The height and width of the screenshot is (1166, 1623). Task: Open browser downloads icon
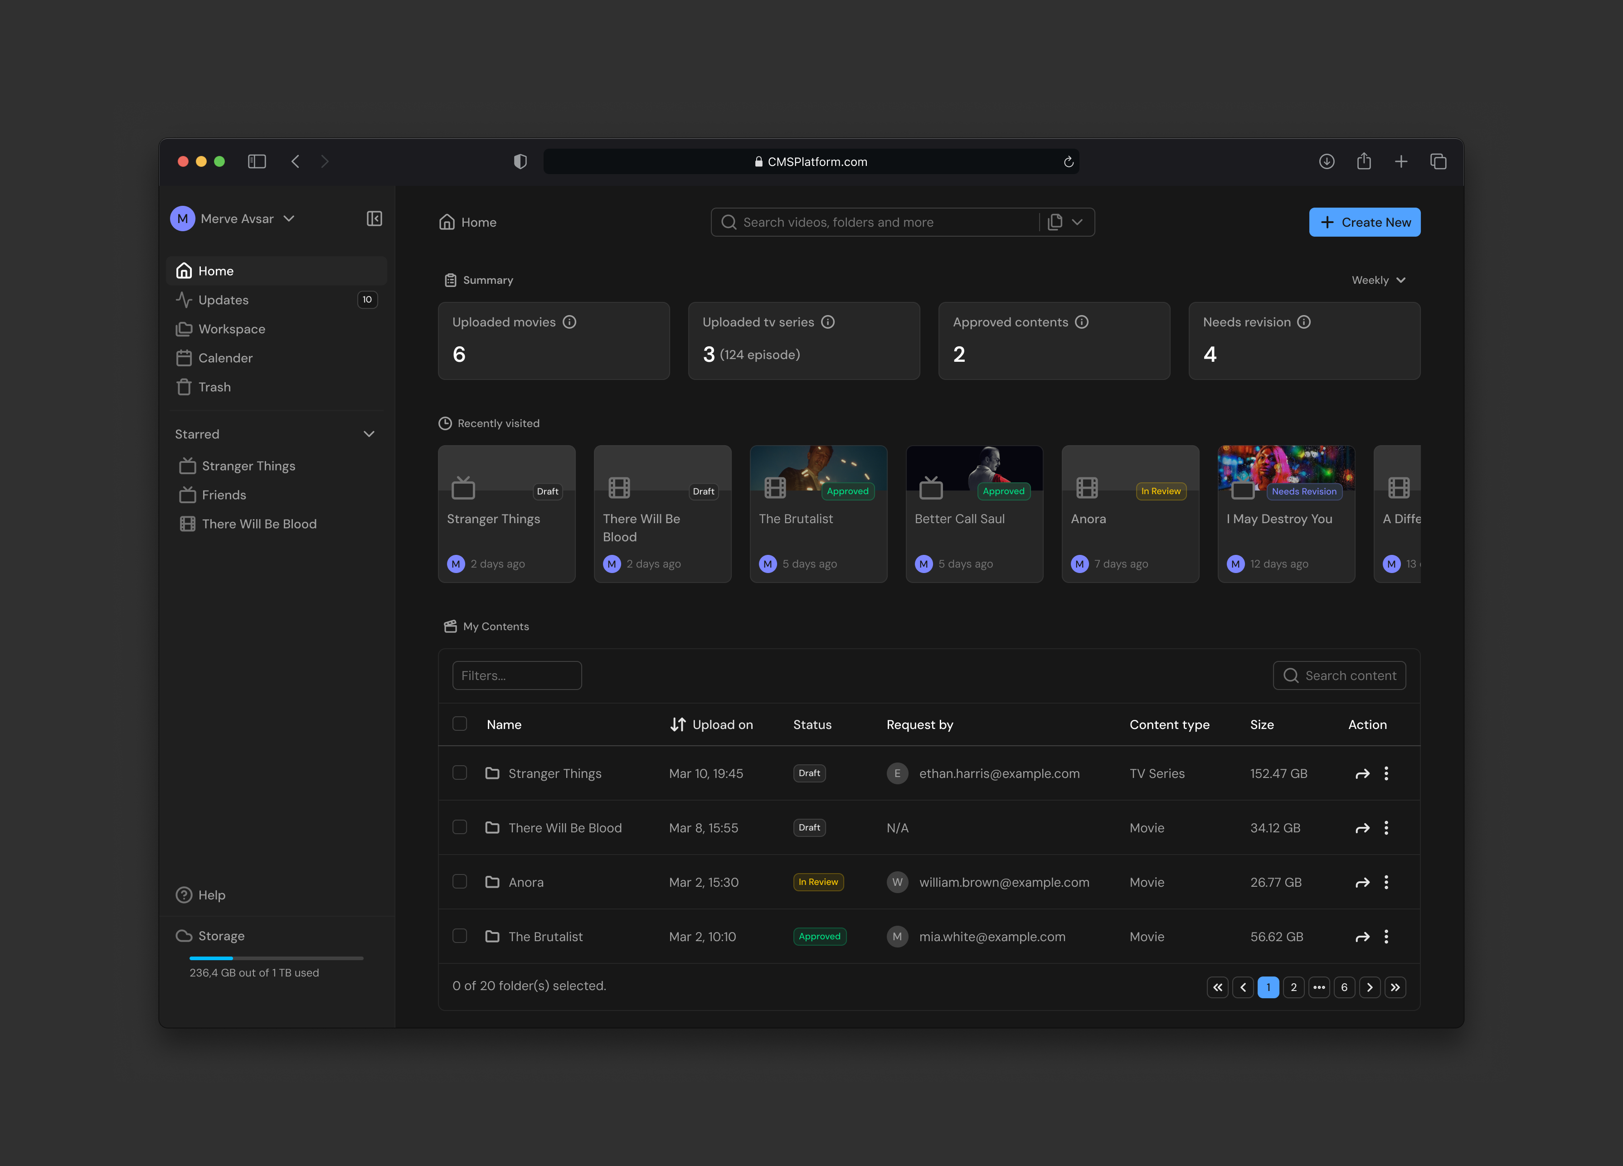click(1327, 162)
